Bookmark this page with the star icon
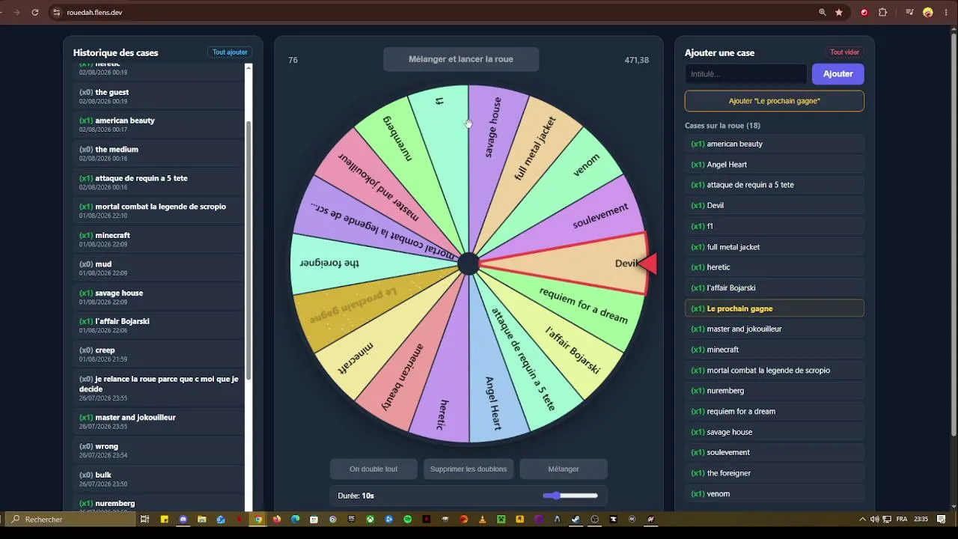 tap(839, 12)
